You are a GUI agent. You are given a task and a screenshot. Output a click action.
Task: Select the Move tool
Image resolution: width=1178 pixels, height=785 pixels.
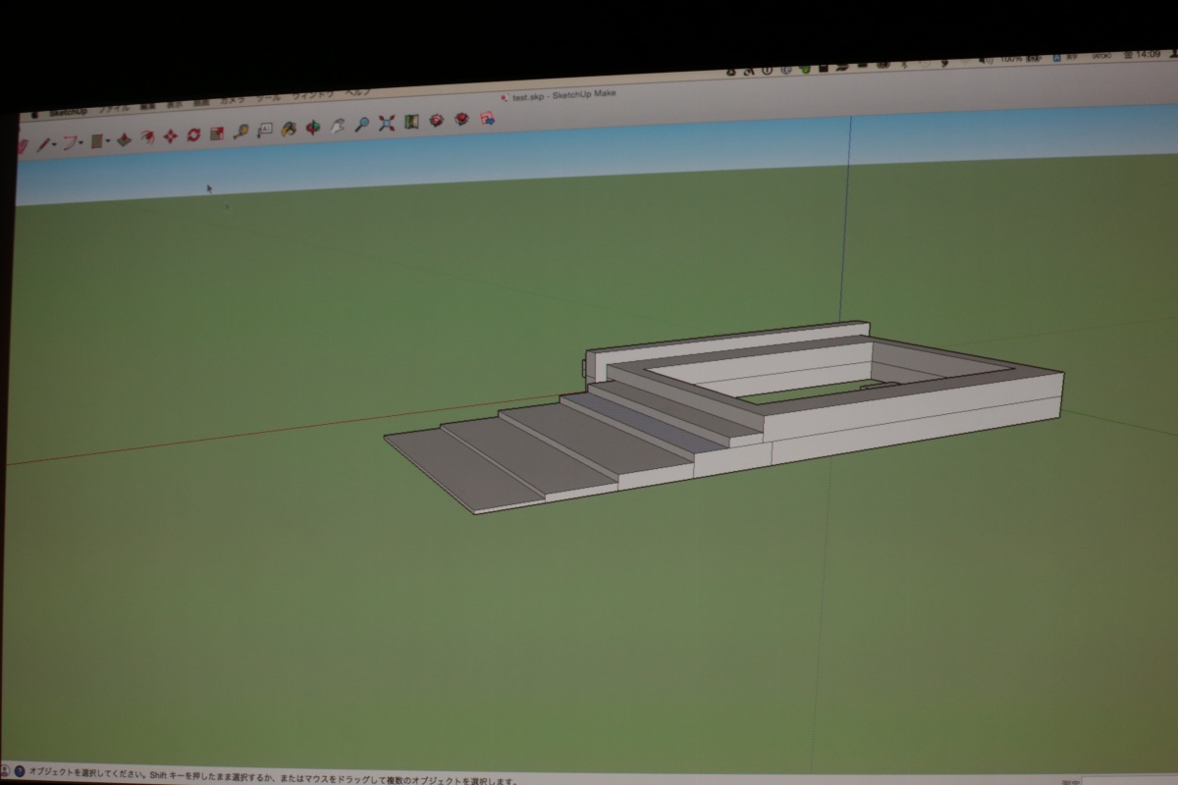pyautogui.click(x=170, y=136)
